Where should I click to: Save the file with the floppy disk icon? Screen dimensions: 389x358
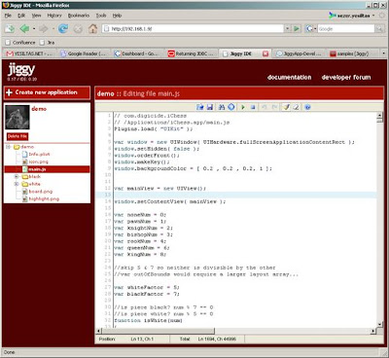[210, 107]
